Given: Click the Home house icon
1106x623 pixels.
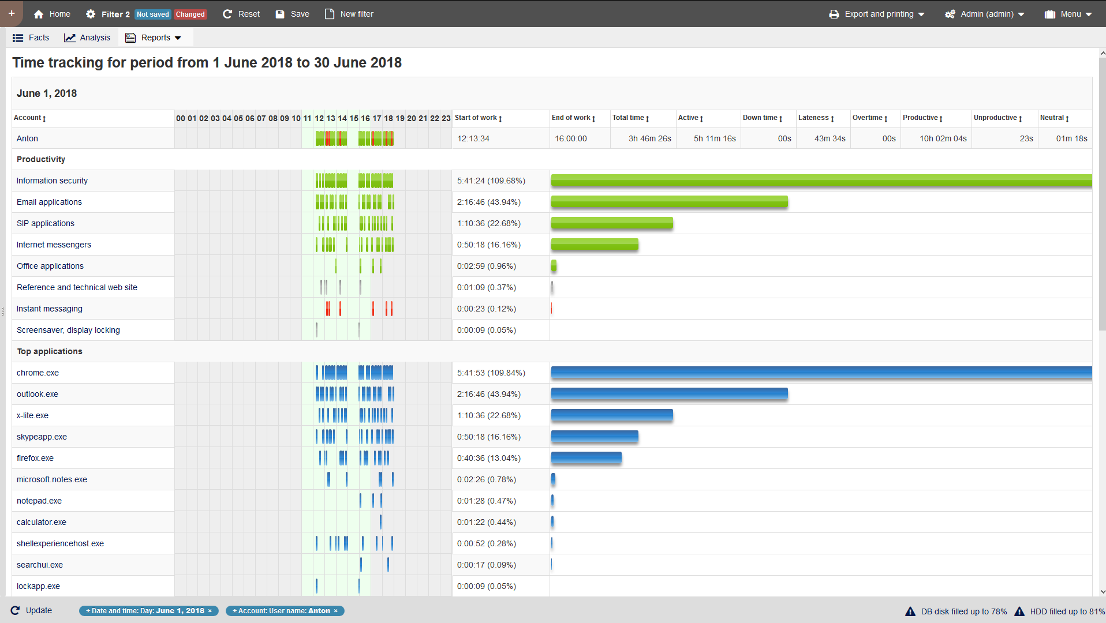Looking at the screenshot, I should (x=39, y=14).
